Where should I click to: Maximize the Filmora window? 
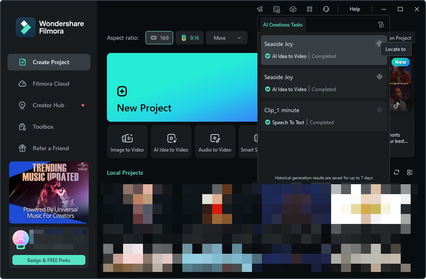click(400, 9)
